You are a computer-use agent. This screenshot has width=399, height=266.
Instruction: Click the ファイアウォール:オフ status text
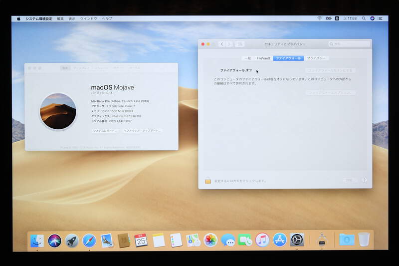(236, 70)
